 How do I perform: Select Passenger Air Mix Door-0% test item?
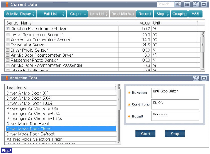pyautogui.click(x=61, y=108)
